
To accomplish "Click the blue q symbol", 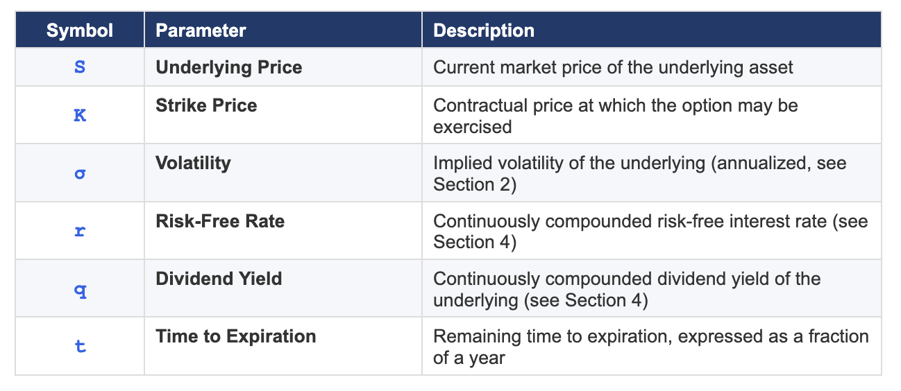I will pos(80,290).
